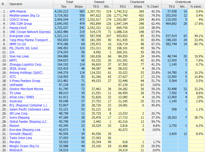Sort by Chartered TEU column header

click(121, 7)
